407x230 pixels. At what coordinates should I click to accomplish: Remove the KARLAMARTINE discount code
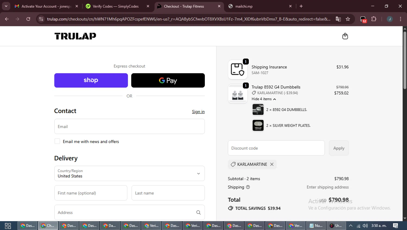(272, 164)
